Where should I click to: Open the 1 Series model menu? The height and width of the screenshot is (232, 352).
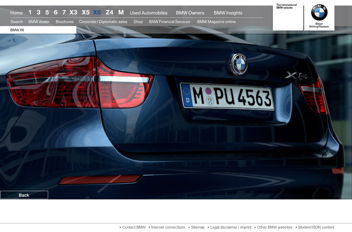click(x=30, y=12)
